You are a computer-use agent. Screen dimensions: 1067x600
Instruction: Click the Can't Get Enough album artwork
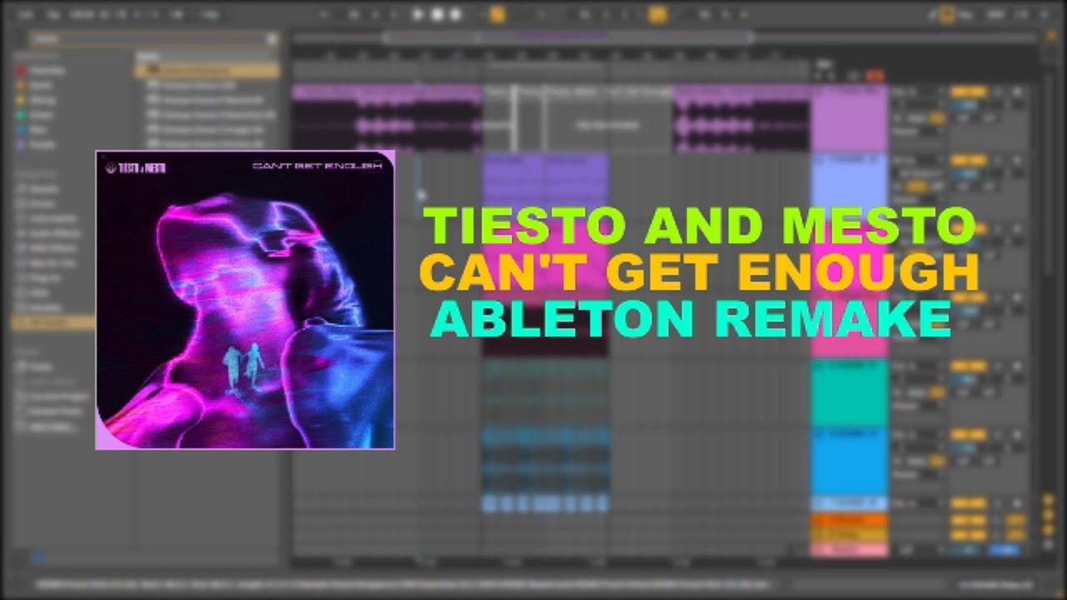pyautogui.click(x=245, y=300)
